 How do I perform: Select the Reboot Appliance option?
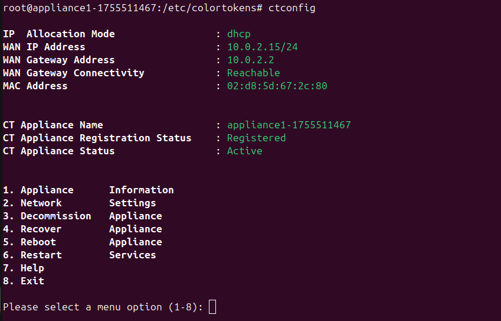(82, 242)
